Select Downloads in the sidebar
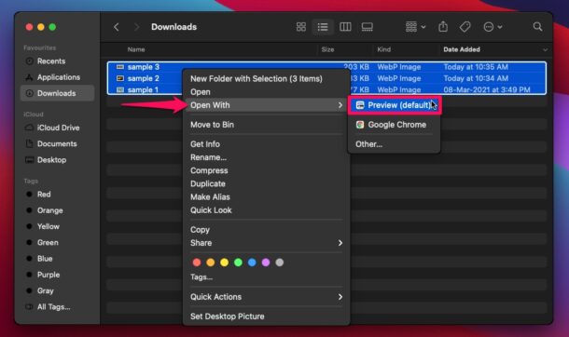 (x=58, y=93)
